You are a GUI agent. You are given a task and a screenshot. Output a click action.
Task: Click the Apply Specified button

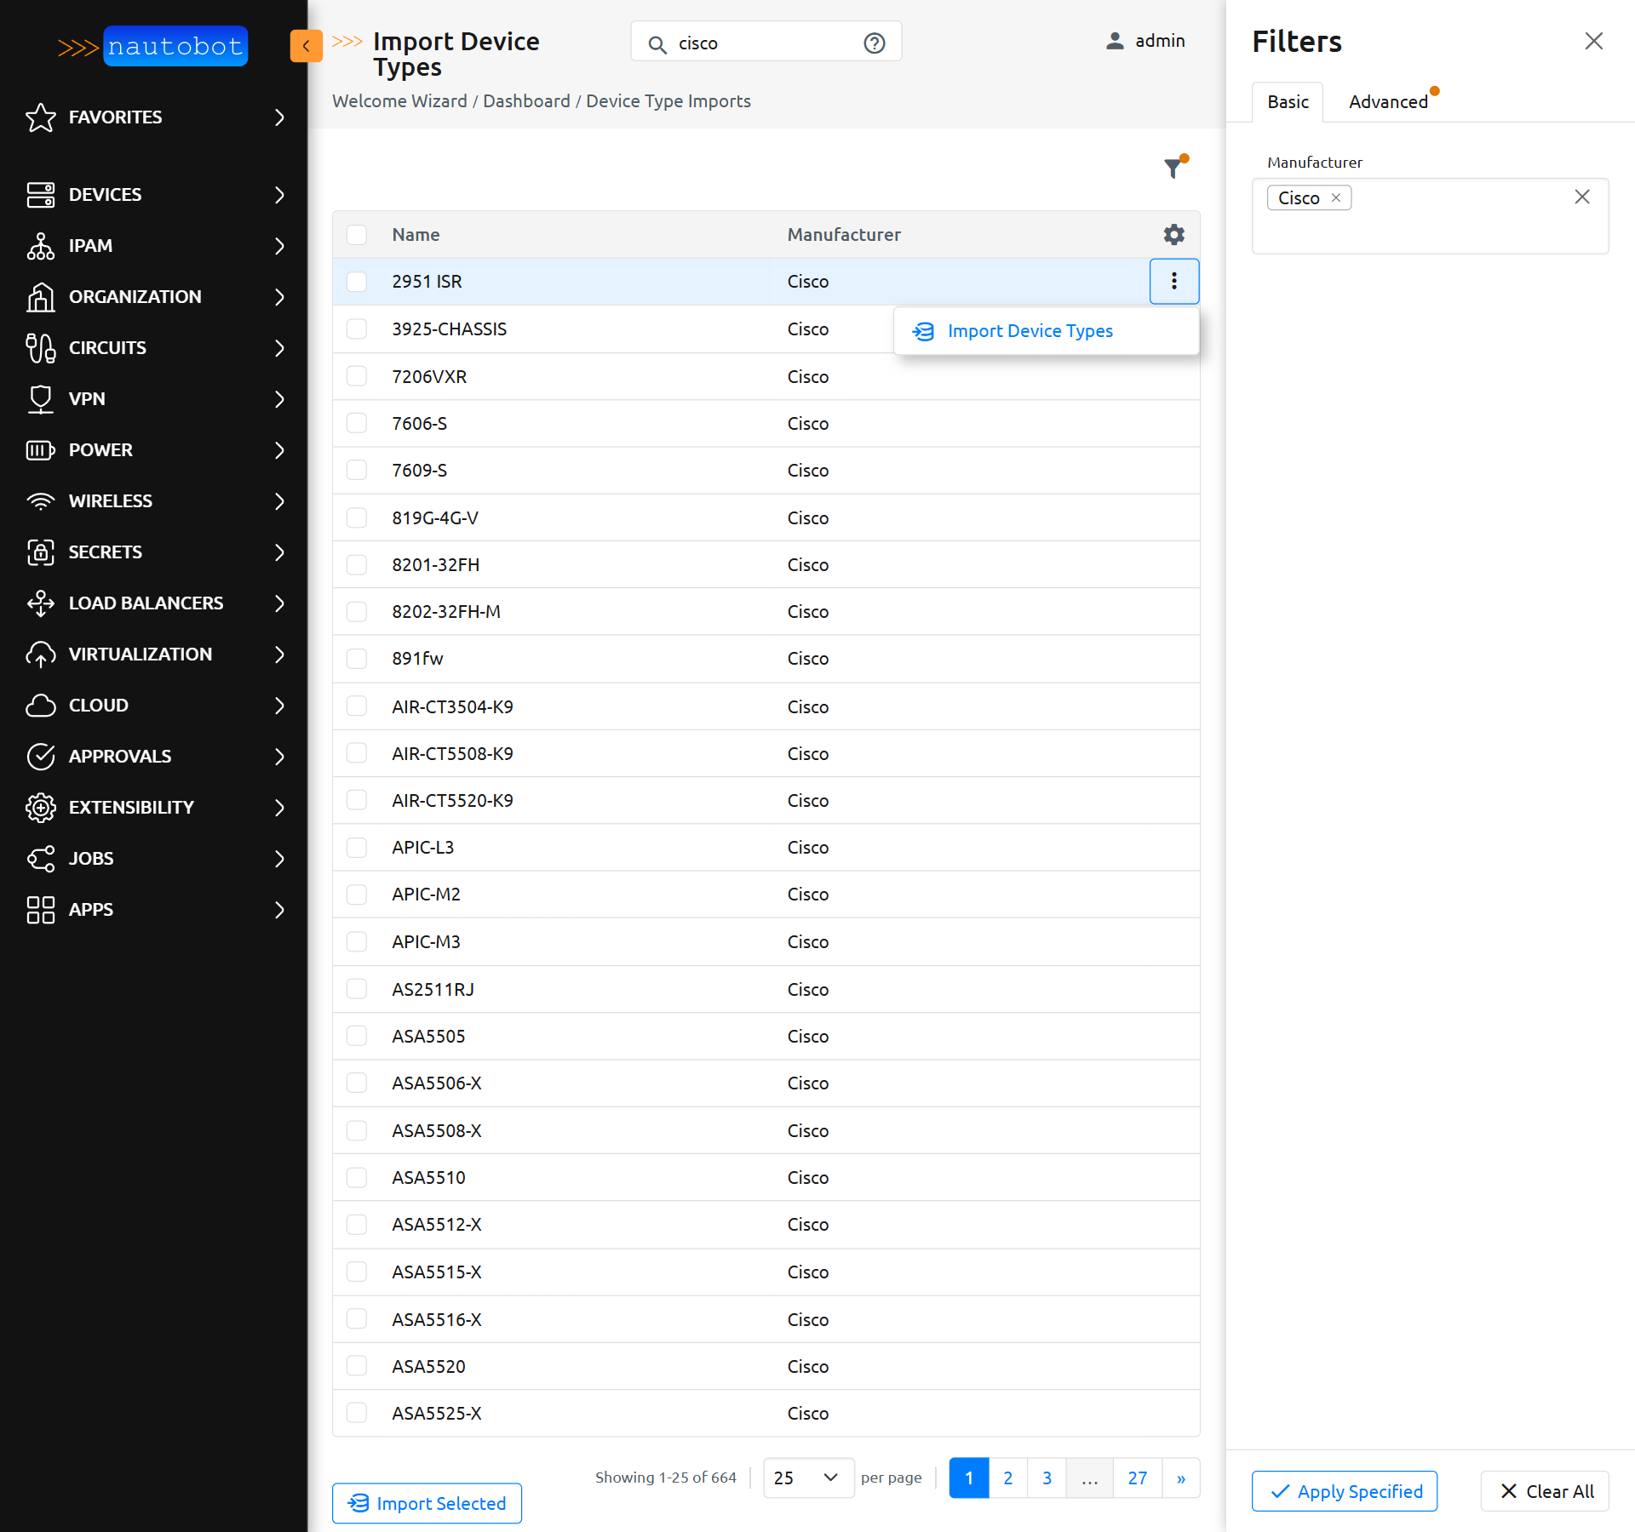1344,1491
